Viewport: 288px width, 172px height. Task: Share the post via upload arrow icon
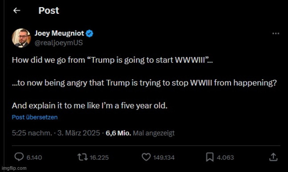(273, 157)
